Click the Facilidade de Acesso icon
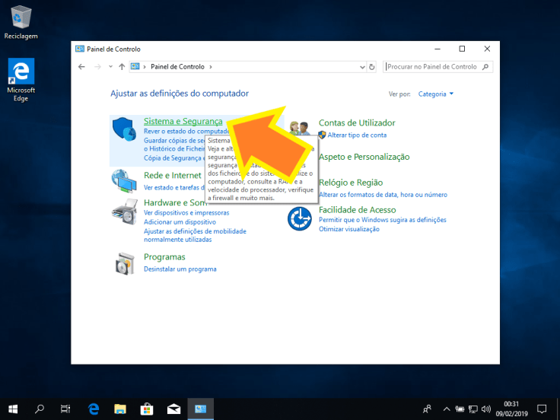The height and width of the screenshot is (420, 560). [x=300, y=218]
